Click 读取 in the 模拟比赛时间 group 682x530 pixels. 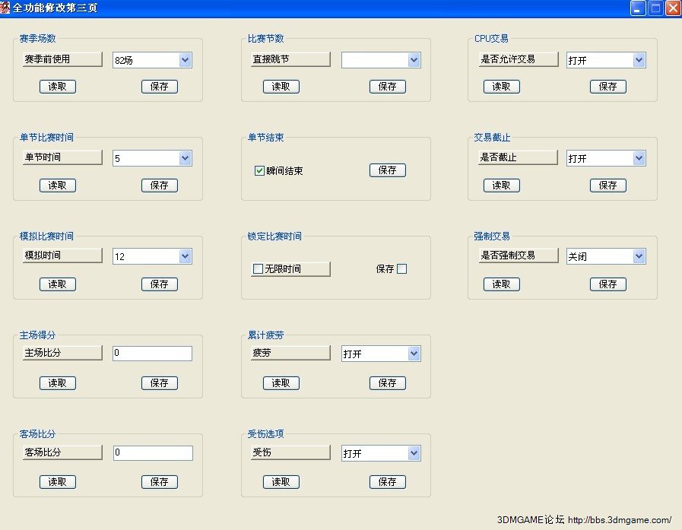tap(58, 284)
